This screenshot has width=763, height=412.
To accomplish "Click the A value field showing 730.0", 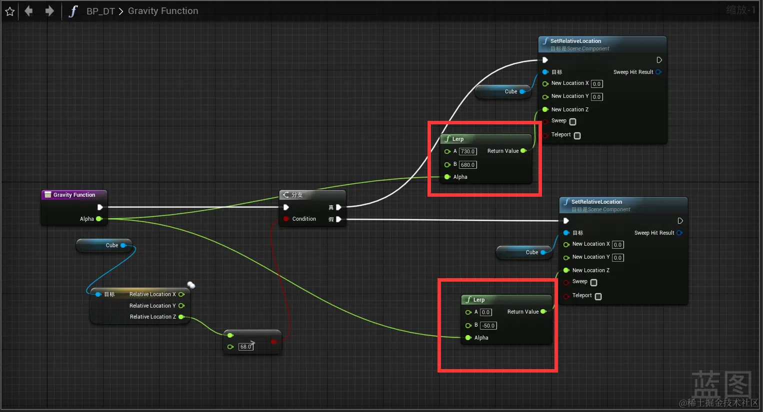I will pos(468,151).
